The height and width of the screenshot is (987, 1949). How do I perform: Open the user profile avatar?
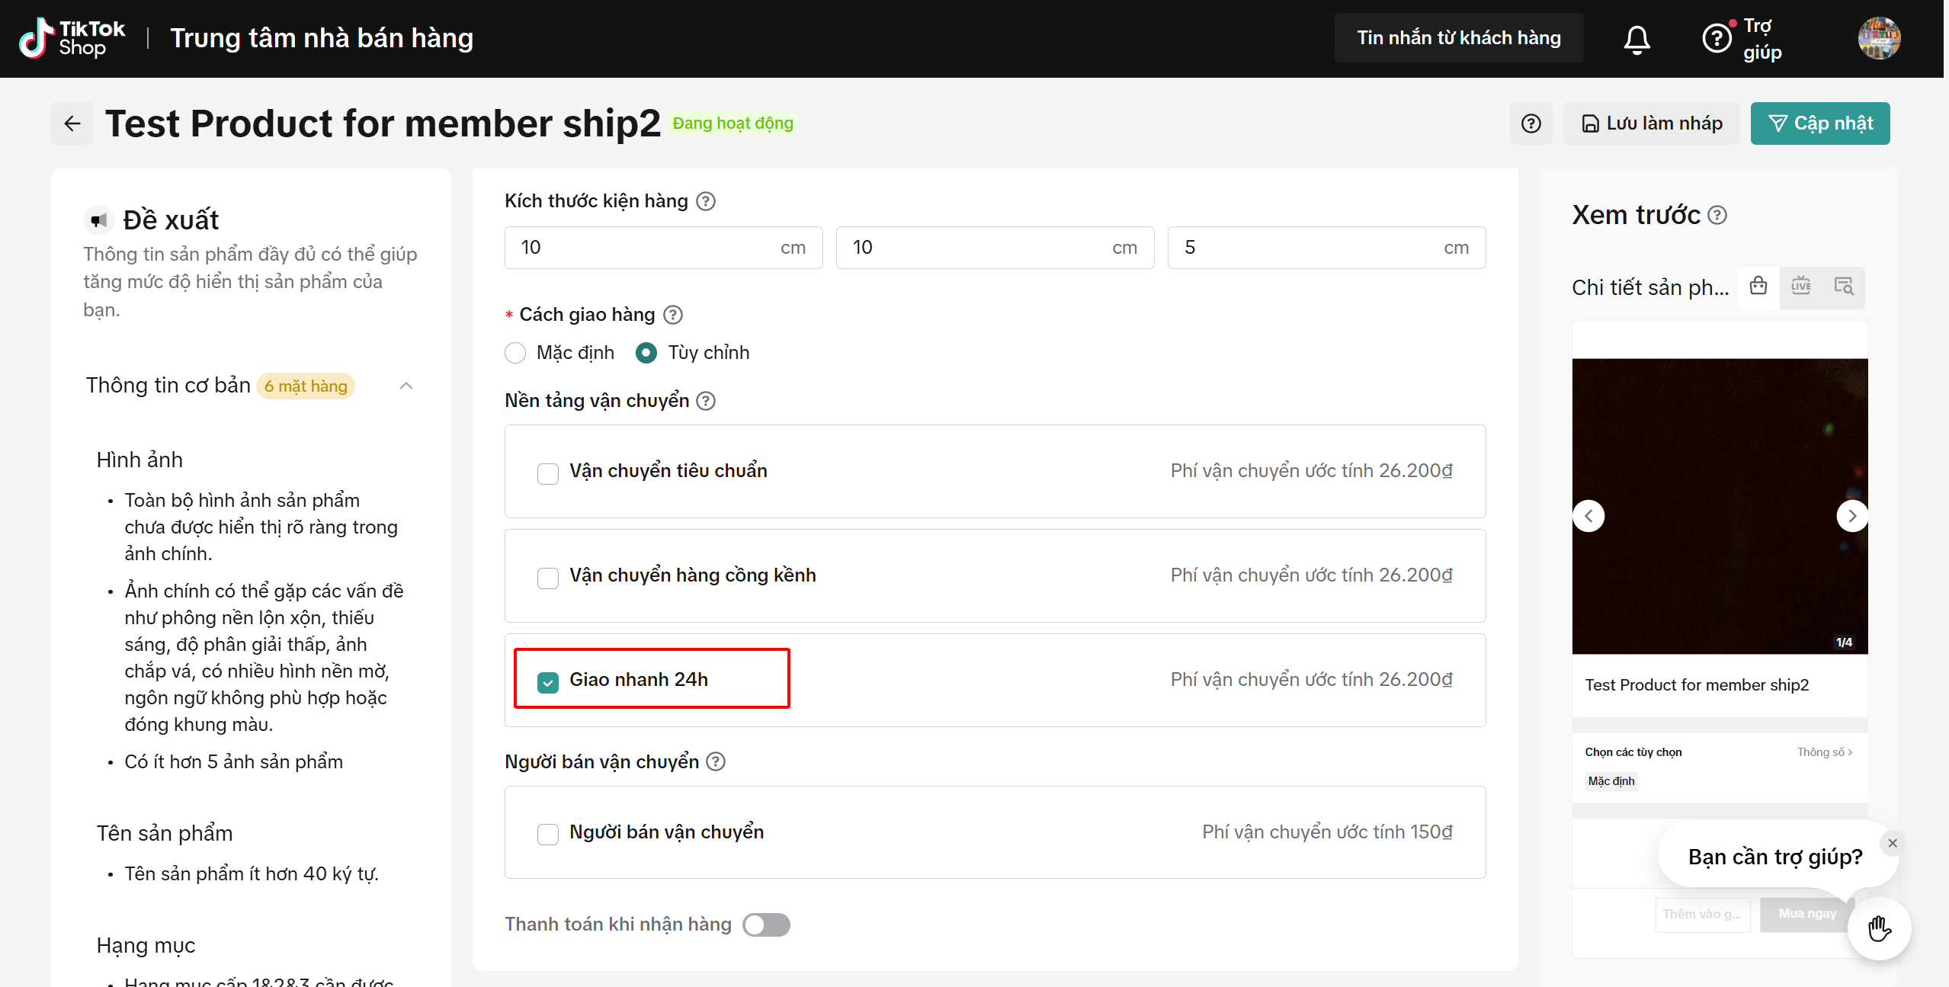1878,38
